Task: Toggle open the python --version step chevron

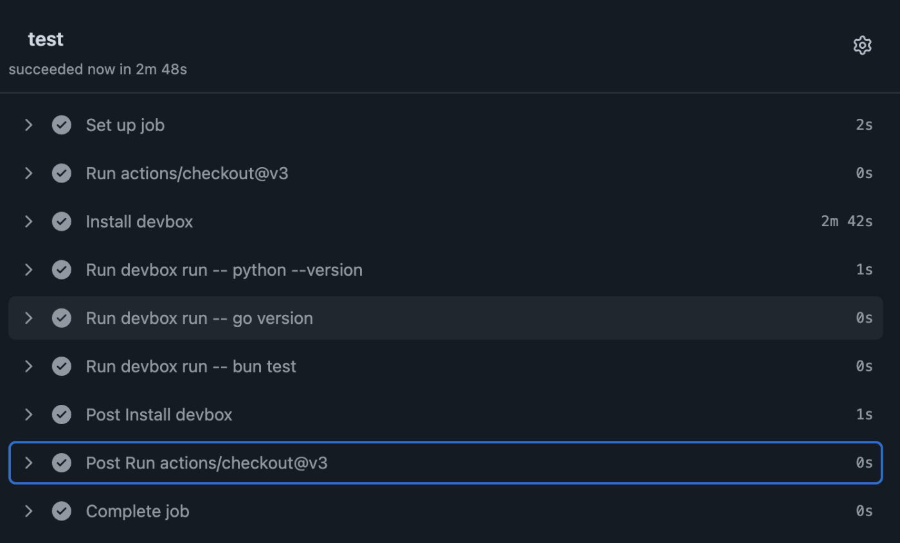Action: point(28,270)
